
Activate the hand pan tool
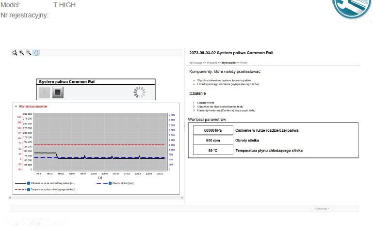point(36,53)
